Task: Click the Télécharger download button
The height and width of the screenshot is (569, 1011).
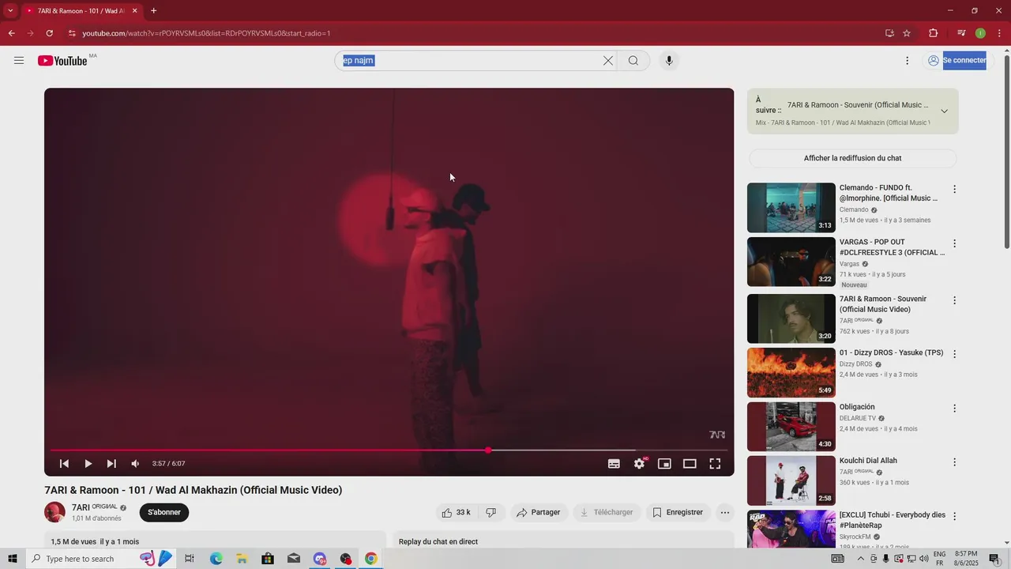Action: [607, 512]
